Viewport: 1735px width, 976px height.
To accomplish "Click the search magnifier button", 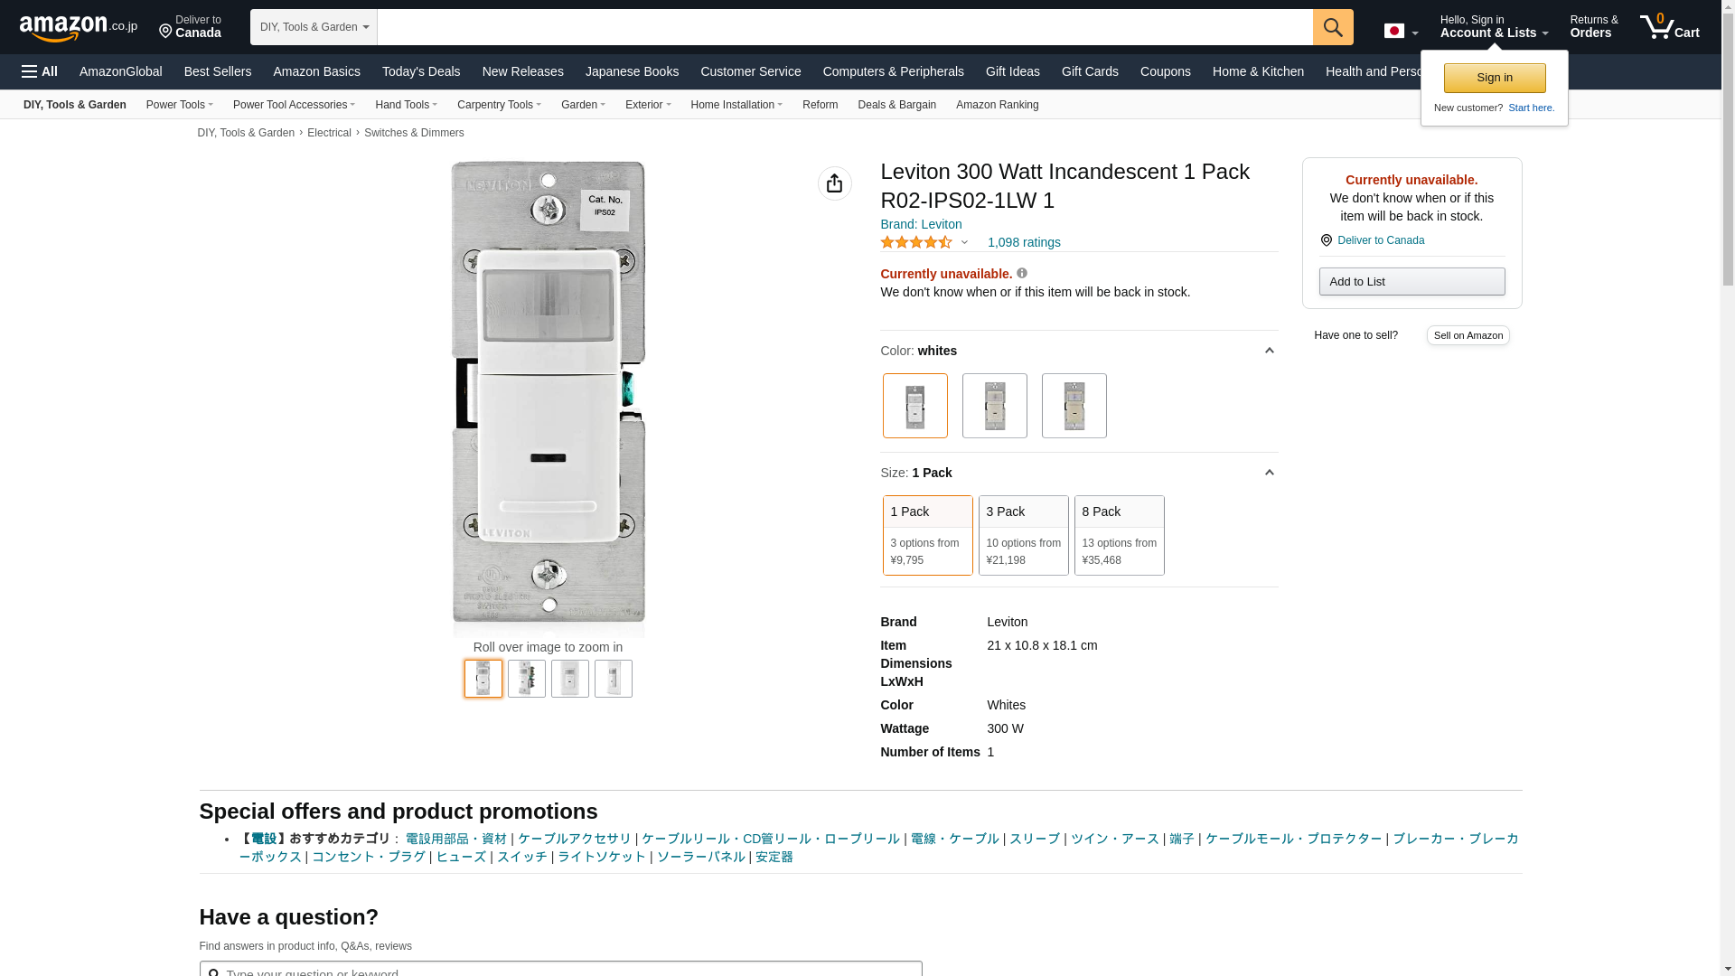I will point(1332,27).
